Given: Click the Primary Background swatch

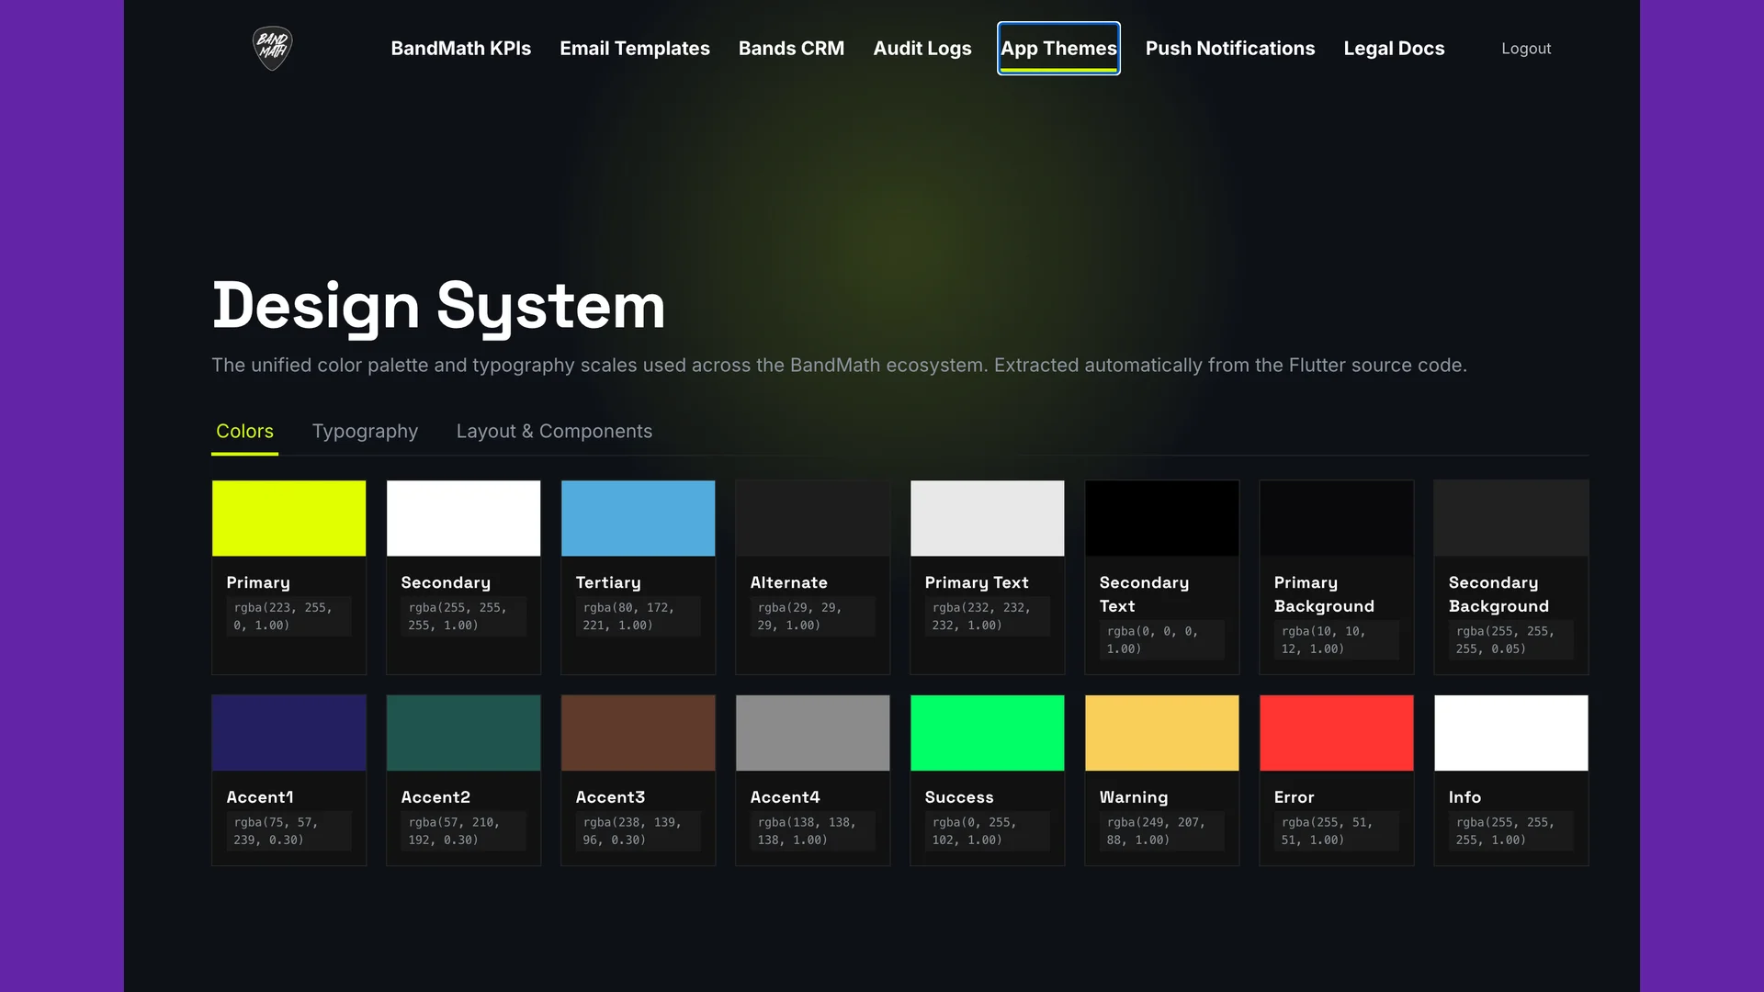Looking at the screenshot, I should pos(1336,518).
